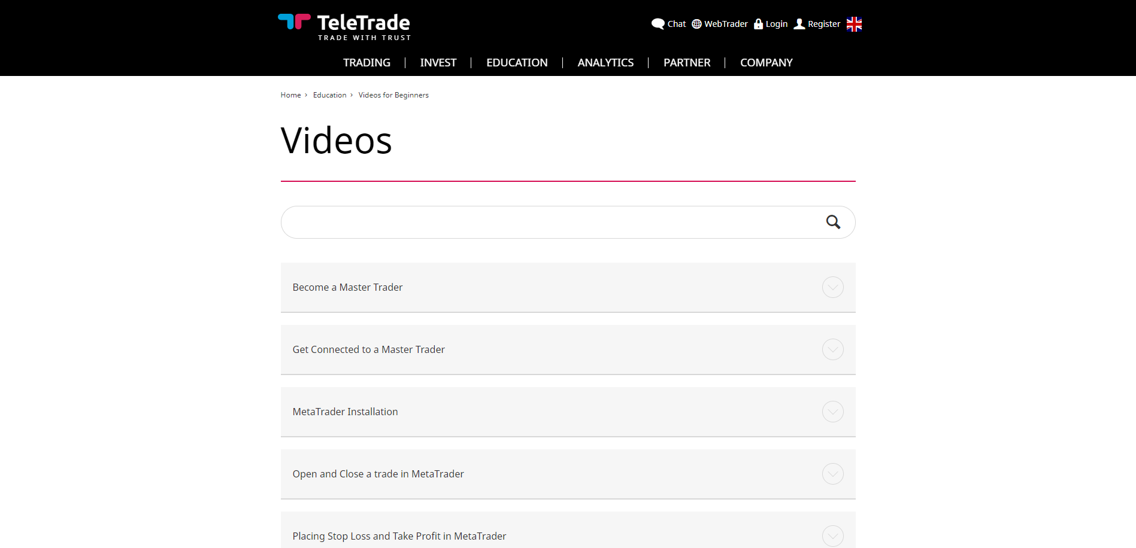
Task: Expand the Open and Close a trade section
Action: click(x=832, y=474)
